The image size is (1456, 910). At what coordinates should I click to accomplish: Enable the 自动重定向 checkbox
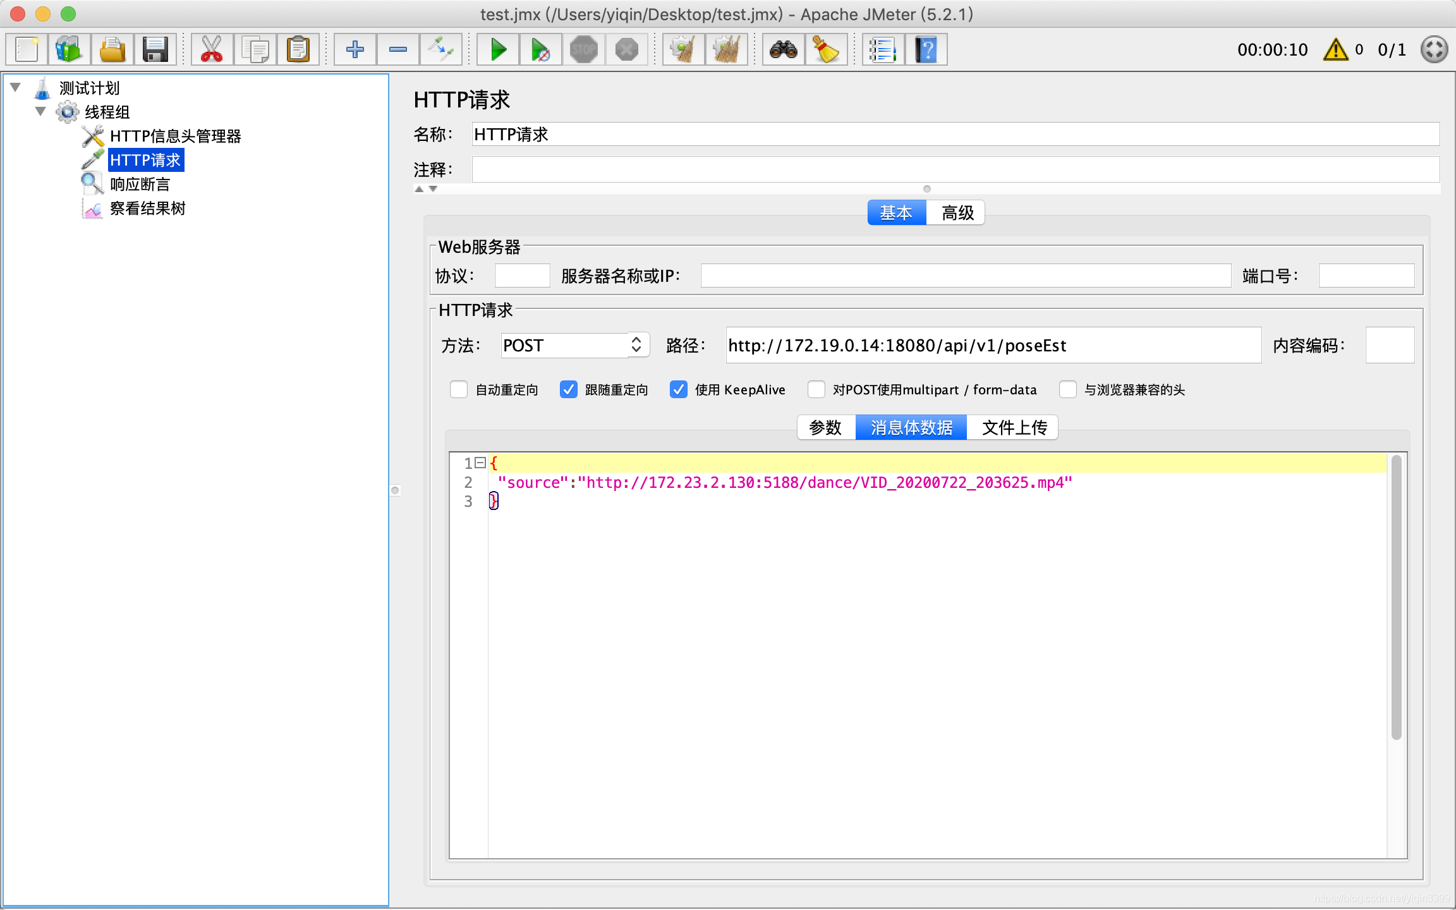(x=459, y=389)
